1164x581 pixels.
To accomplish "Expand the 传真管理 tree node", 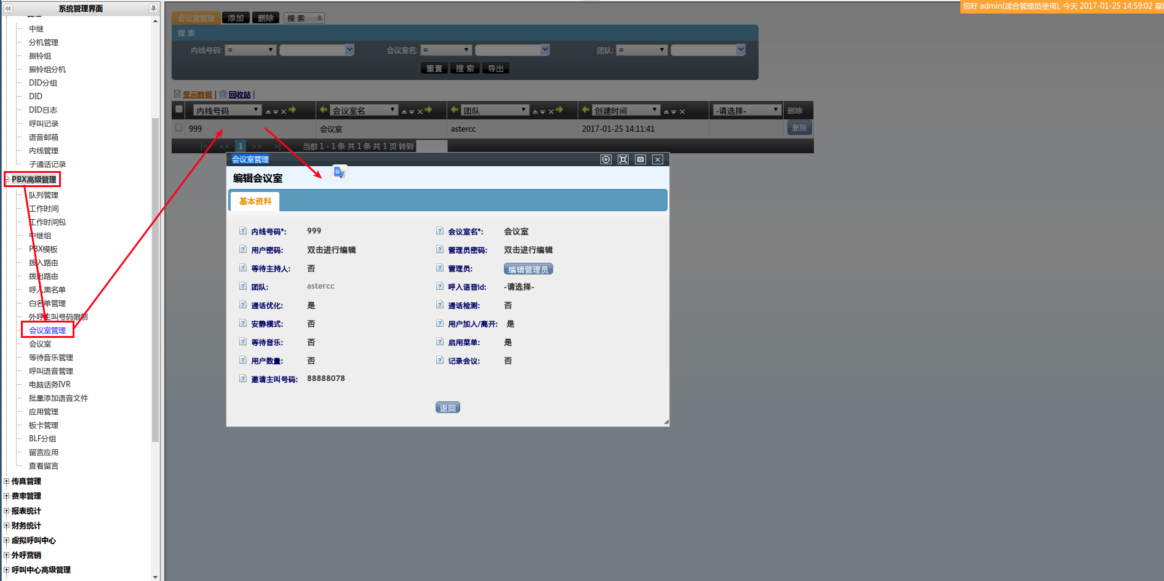I will [x=7, y=481].
